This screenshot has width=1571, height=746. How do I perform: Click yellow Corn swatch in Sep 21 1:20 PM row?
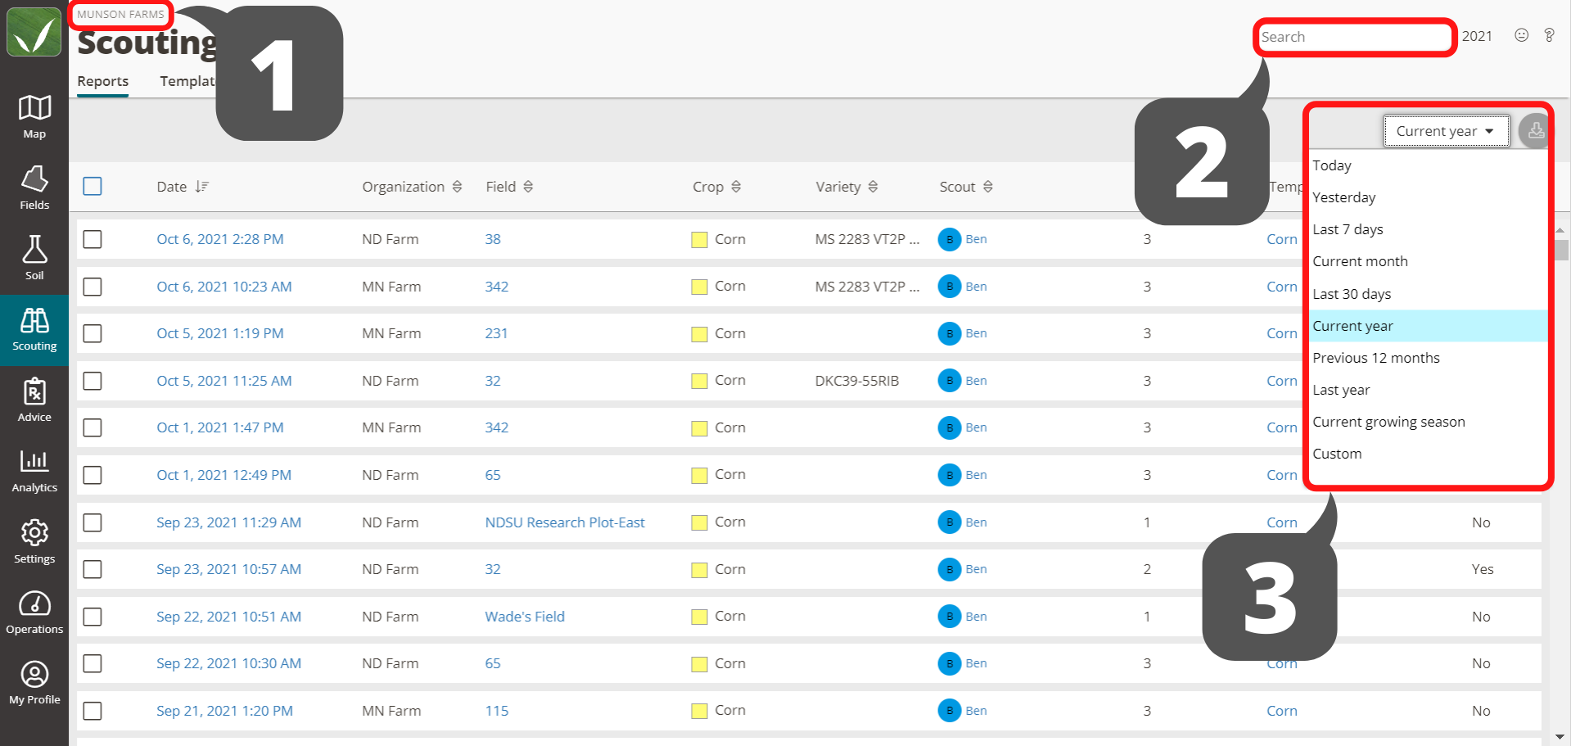pos(699,711)
